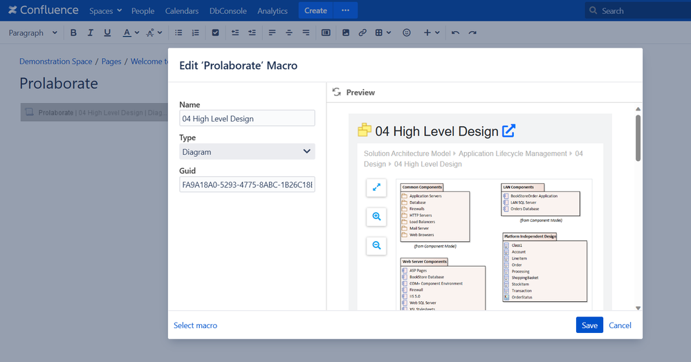Zoom out of the diagram preview
The width and height of the screenshot is (691, 362).
[x=376, y=246]
